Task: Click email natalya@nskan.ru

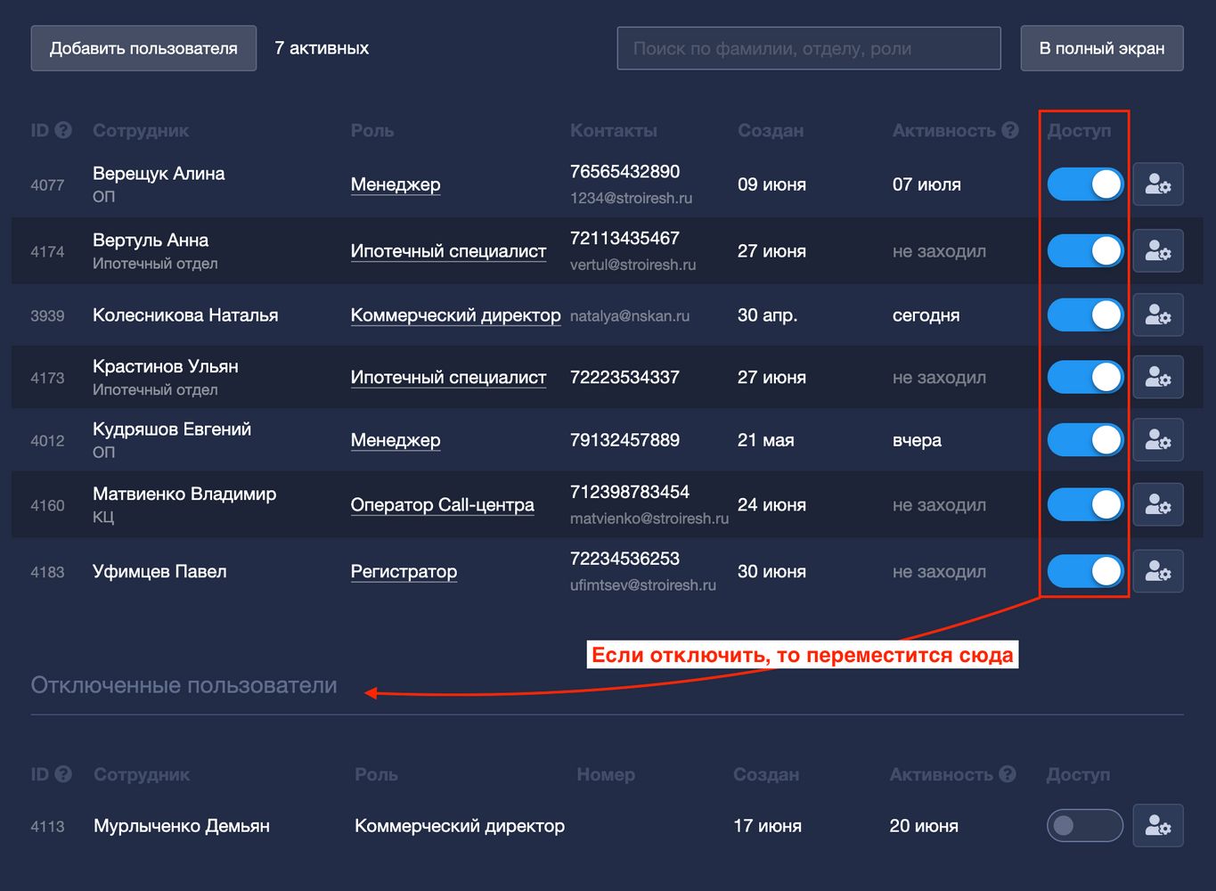Action: coord(630,315)
